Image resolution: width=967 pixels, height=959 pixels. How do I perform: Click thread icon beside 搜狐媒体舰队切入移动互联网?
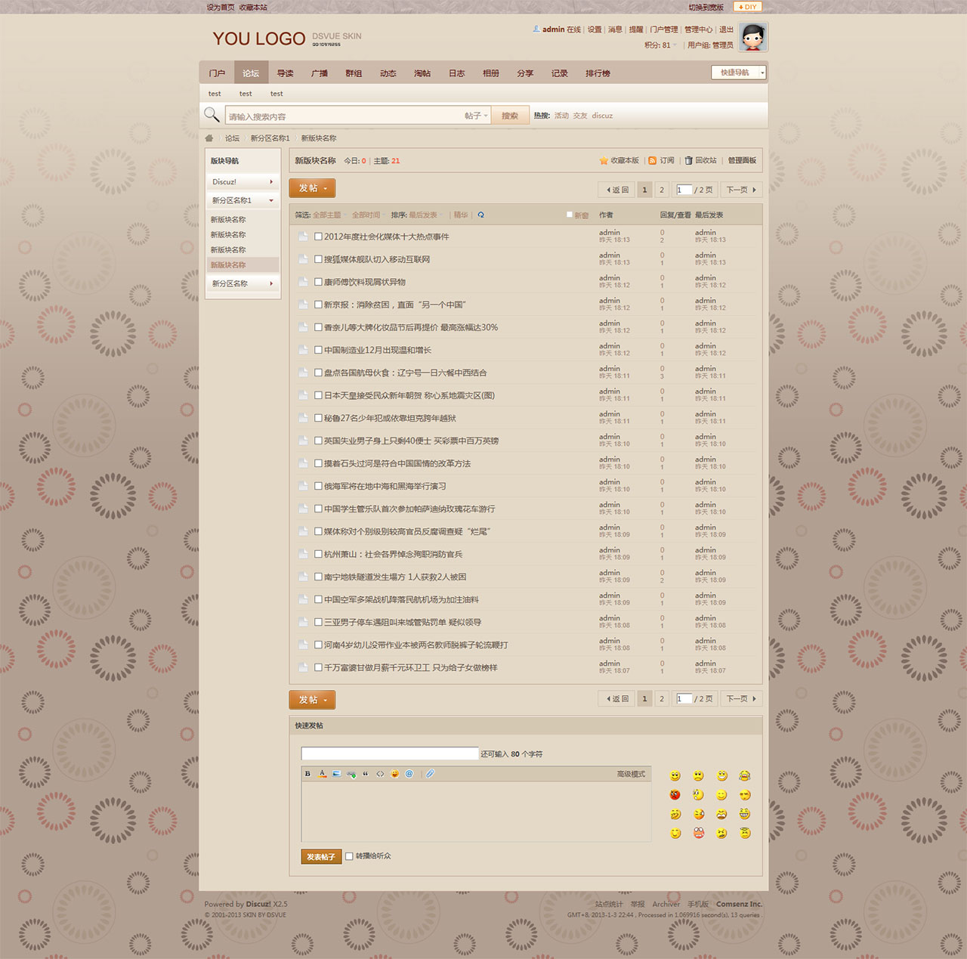click(x=303, y=259)
